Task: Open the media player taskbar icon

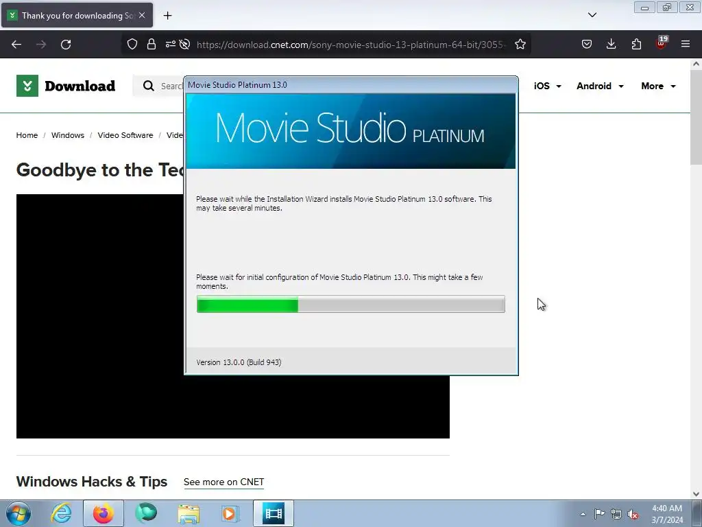Action: 230,513
